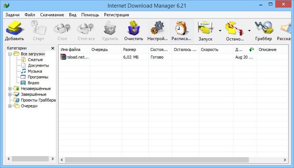Click left arrow of categories panel scrollbar
The image size is (294, 168).
click(9, 159)
